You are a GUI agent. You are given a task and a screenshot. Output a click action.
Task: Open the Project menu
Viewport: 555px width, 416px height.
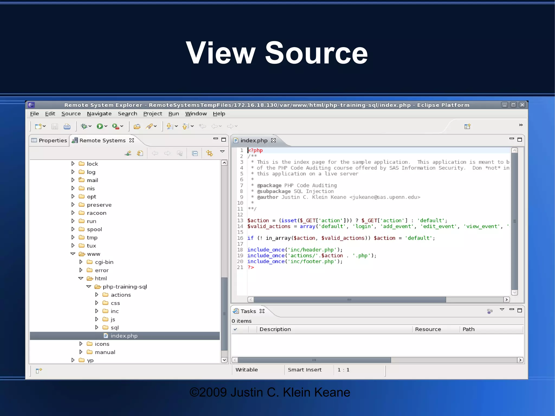pos(153,114)
